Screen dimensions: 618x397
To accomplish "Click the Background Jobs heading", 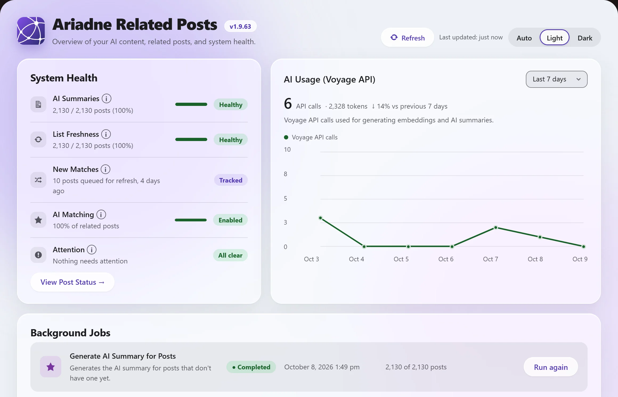I will tap(70, 333).
